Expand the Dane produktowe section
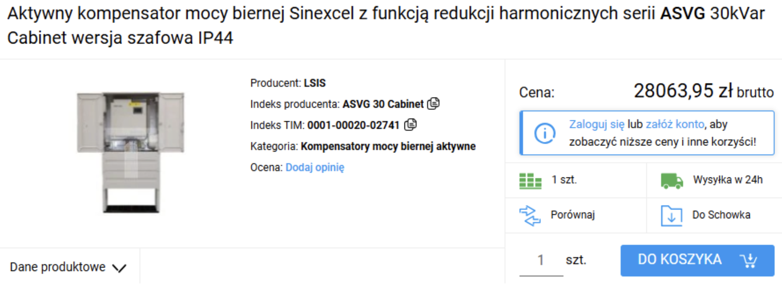This screenshot has height=286, width=782. click(x=119, y=268)
